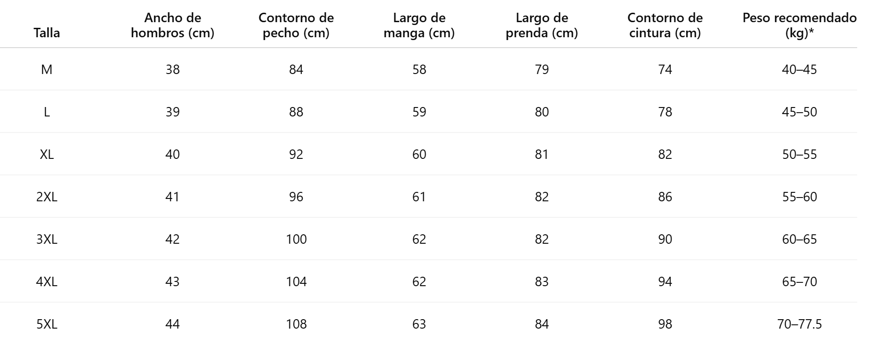This screenshot has width=869, height=355.
Task: Click the Largo de manga column header
Action: point(419,25)
